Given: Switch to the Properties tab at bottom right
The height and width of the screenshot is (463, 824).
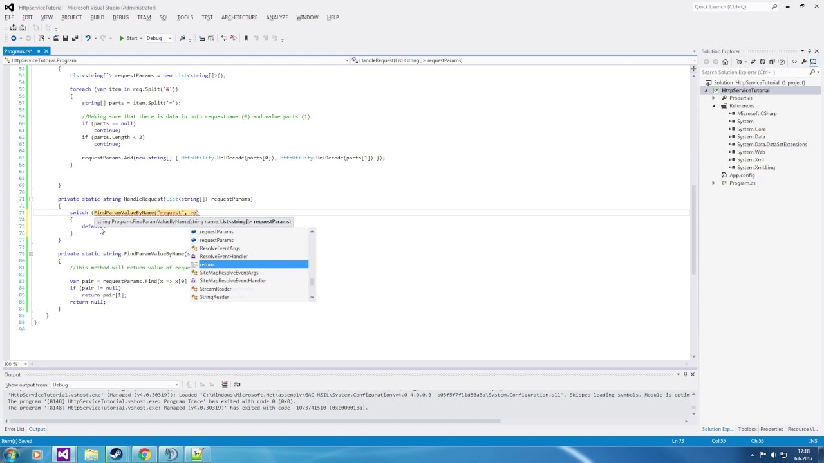Looking at the screenshot, I should [771, 429].
